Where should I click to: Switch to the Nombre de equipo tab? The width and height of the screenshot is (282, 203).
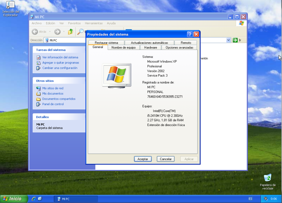[x=123, y=47]
